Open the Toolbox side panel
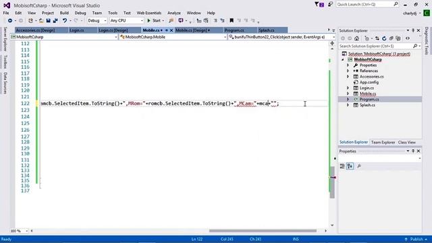Screen dimensions: 432x243 pyautogui.click(x=5, y=61)
